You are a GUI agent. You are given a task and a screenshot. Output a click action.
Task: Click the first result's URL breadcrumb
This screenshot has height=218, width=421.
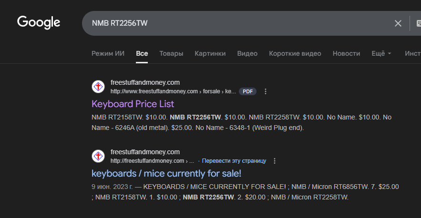pos(173,91)
